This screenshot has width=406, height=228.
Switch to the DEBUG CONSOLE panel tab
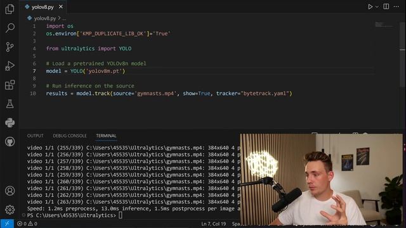(70, 136)
